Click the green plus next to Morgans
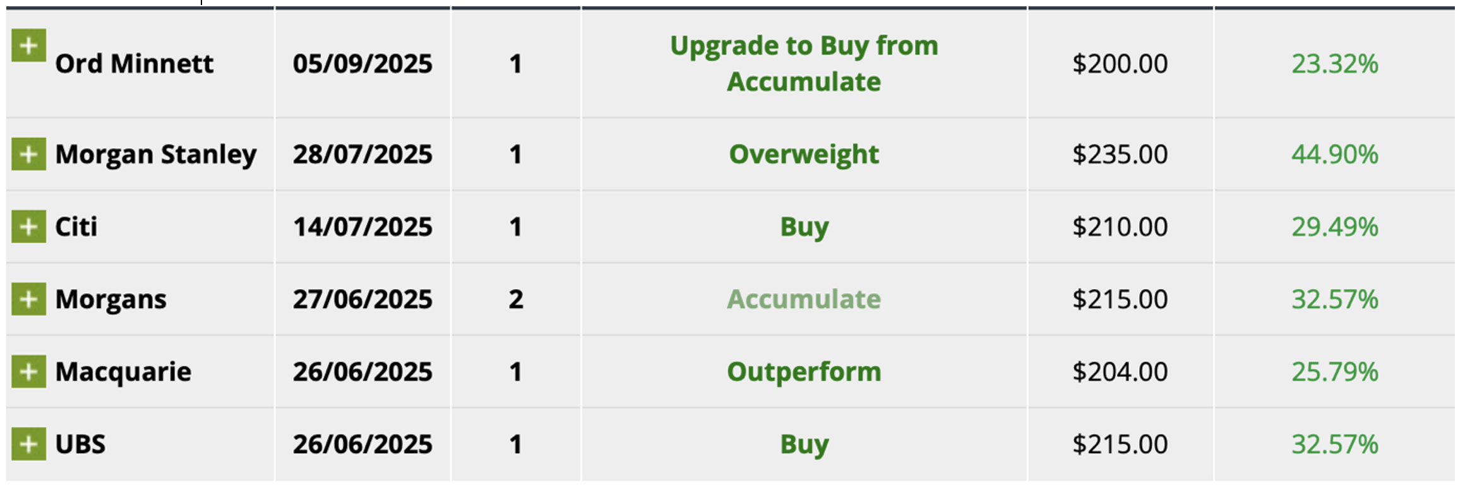Screen dimensions: 1465x491 click(28, 299)
